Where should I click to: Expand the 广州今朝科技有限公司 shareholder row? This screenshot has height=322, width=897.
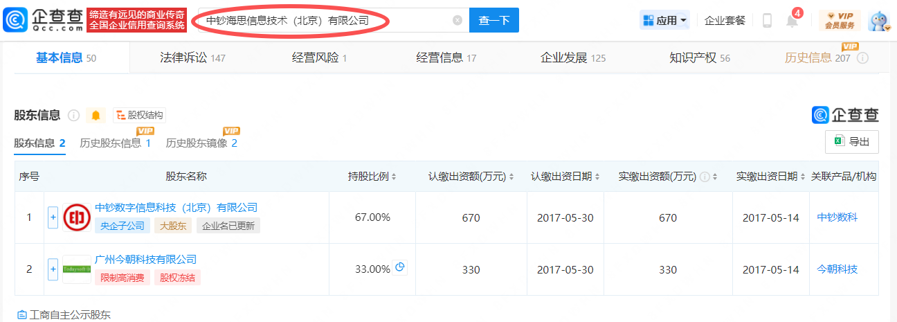(53, 269)
